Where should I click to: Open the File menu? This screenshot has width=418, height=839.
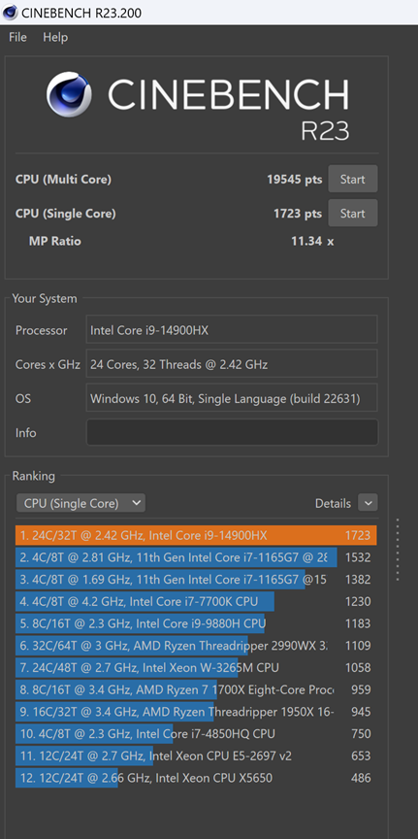pos(17,38)
